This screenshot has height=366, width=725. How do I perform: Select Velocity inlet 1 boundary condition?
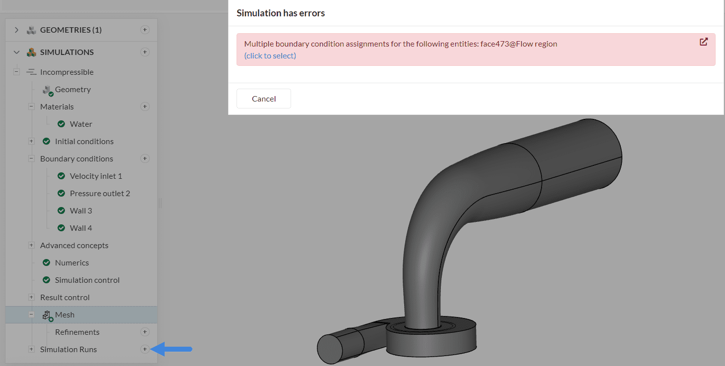pos(96,176)
